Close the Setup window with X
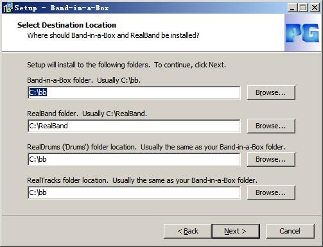 (x=315, y=8)
